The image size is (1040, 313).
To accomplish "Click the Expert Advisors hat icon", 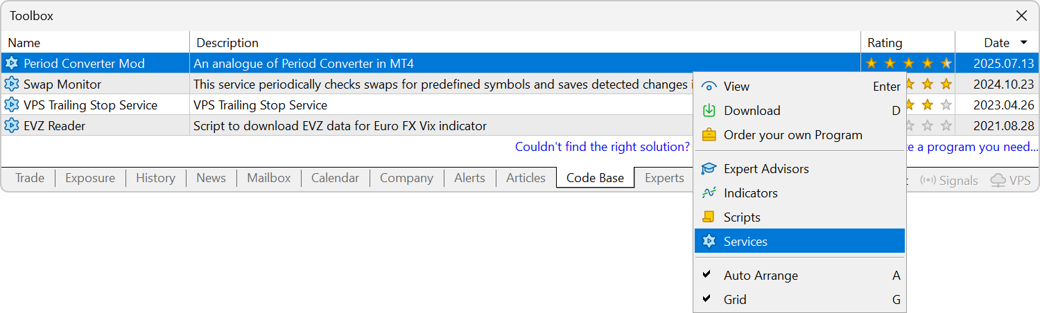I will tap(709, 169).
